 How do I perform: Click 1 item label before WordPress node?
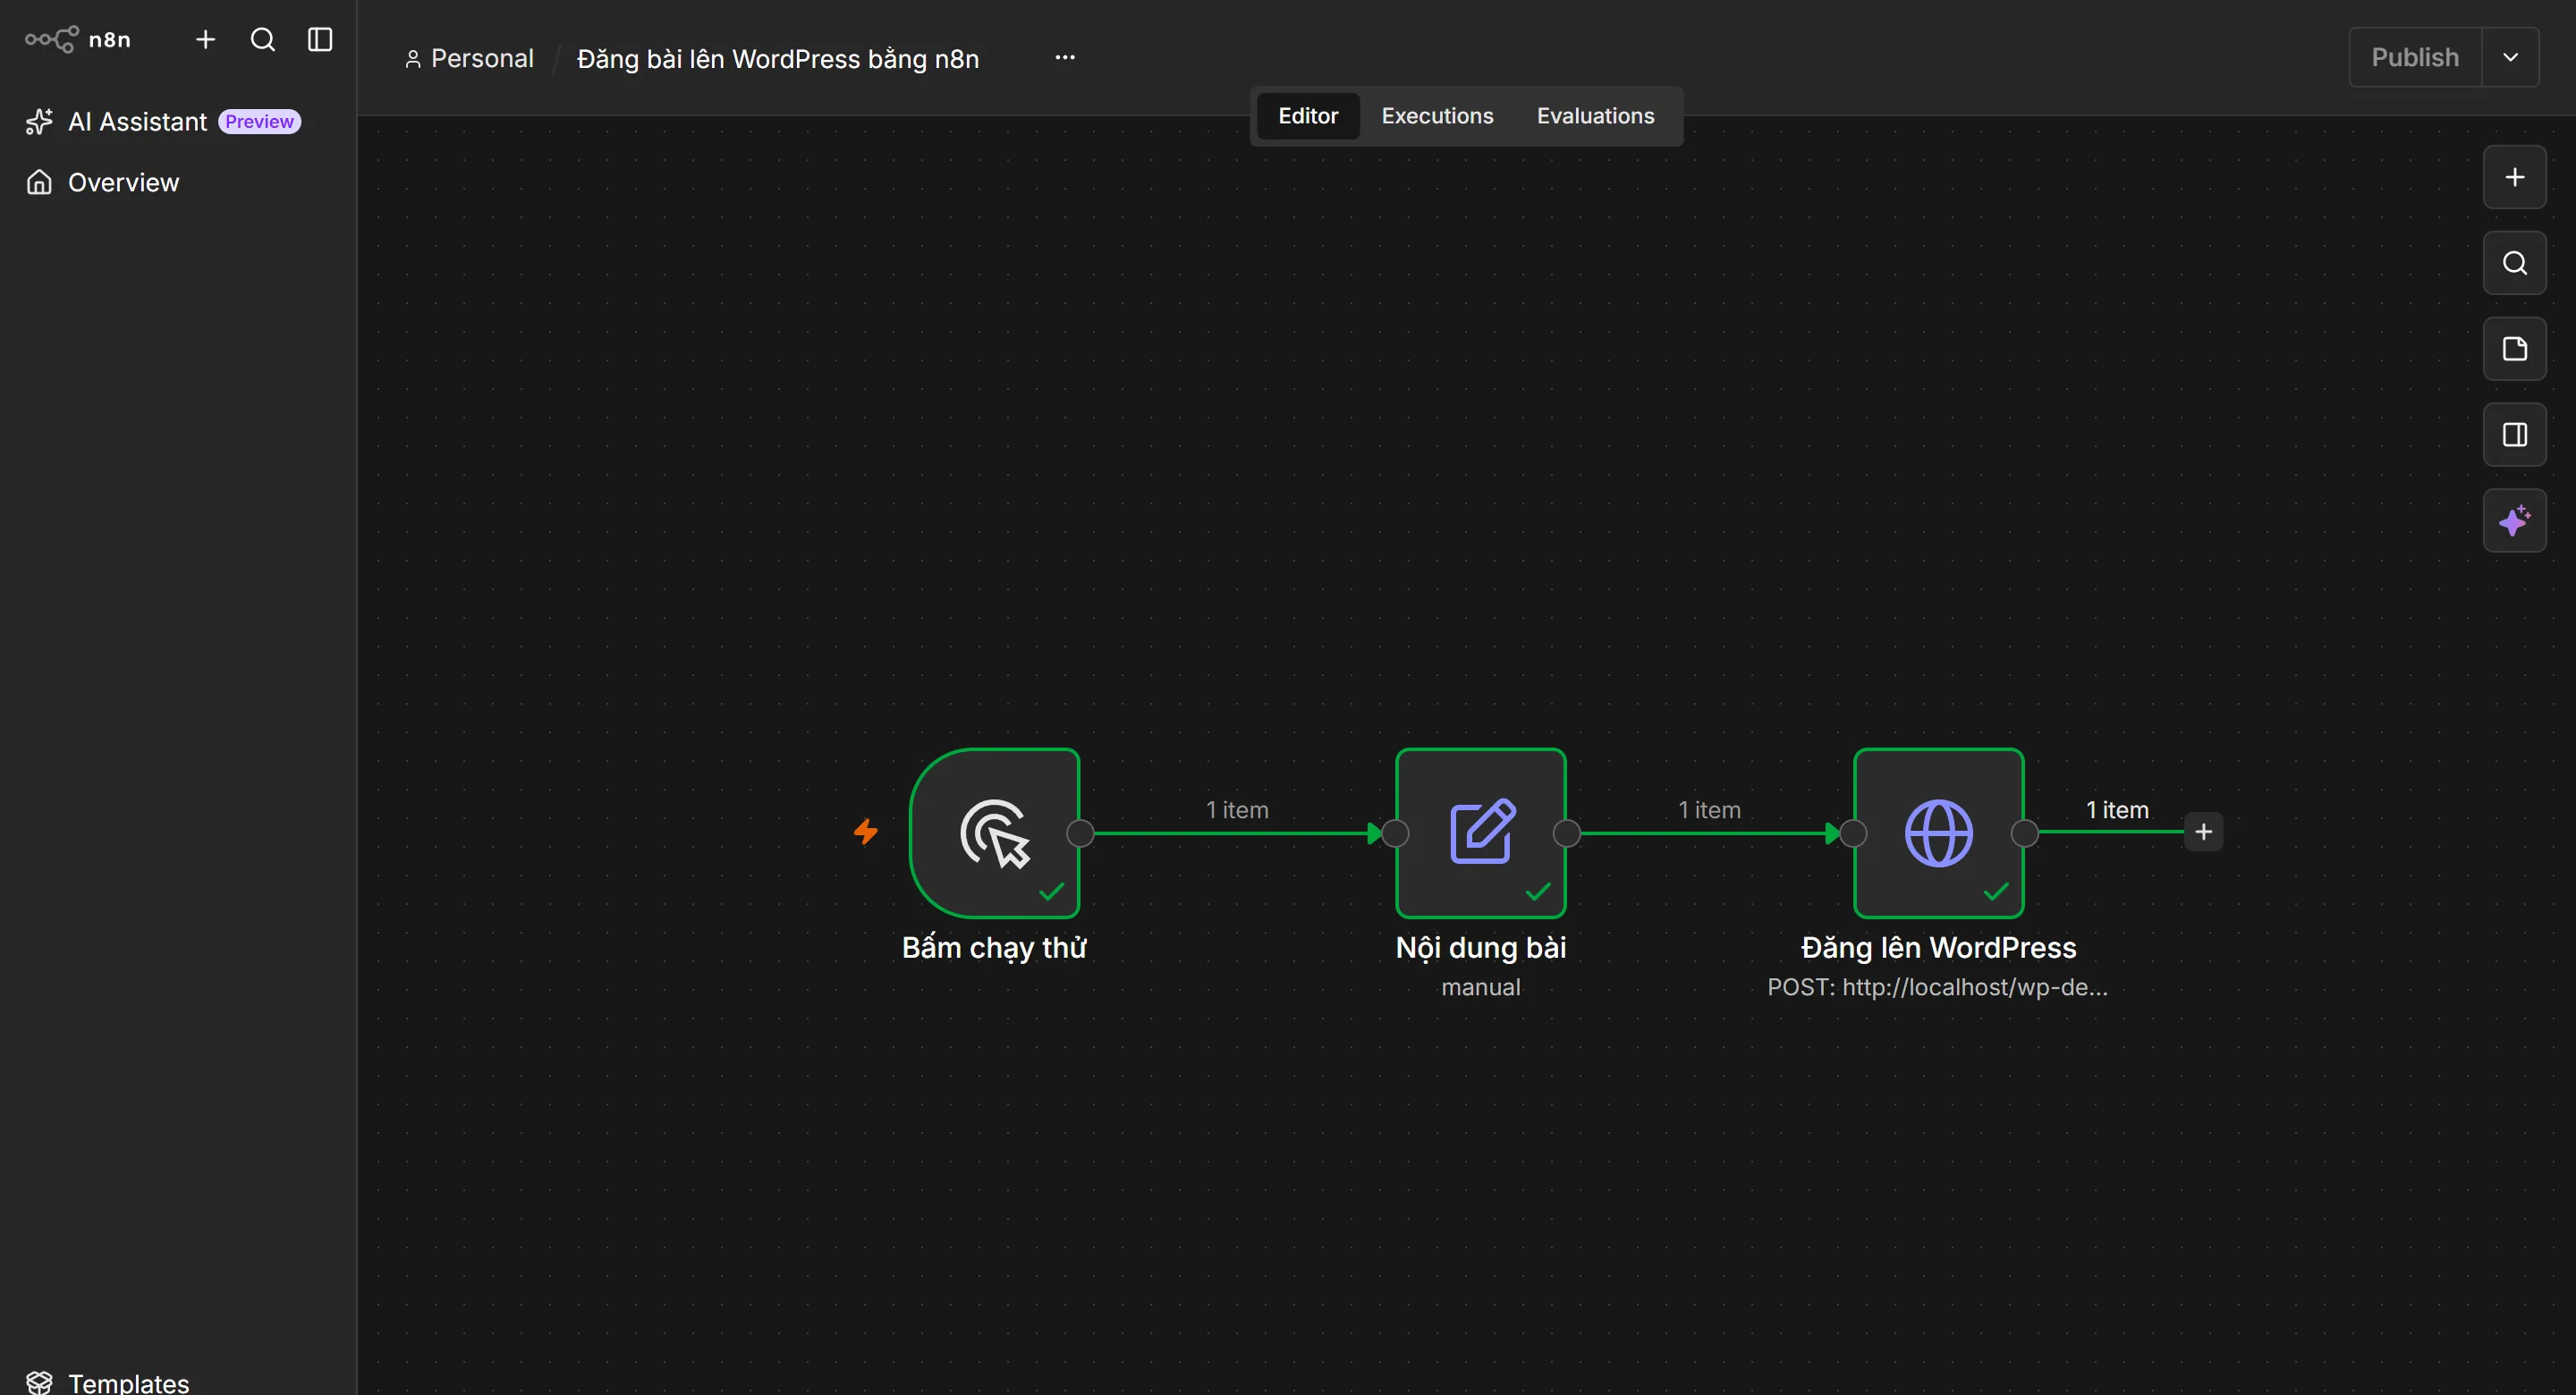(x=1709, y=810)
